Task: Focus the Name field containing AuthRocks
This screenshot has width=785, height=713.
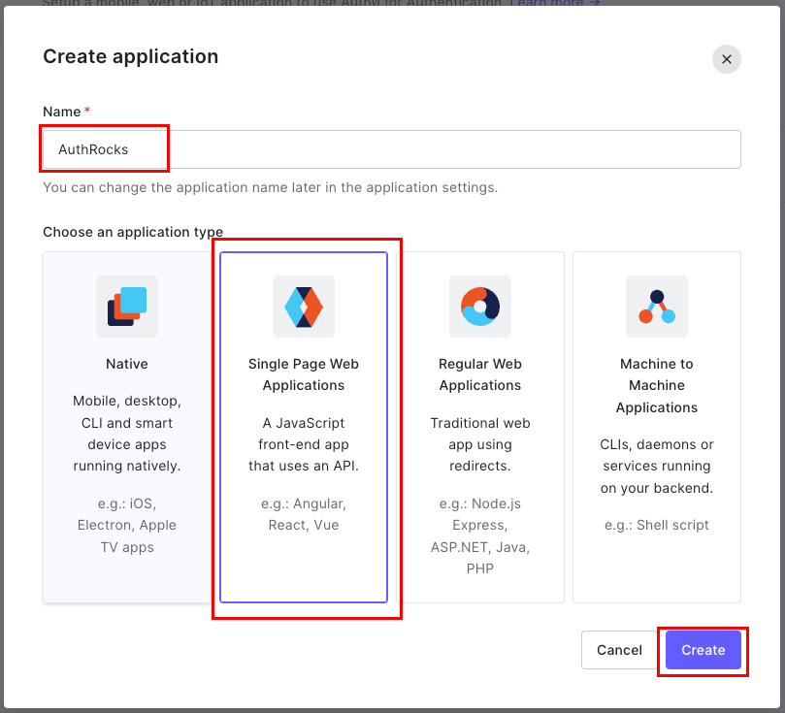Action: coord(391,149)
